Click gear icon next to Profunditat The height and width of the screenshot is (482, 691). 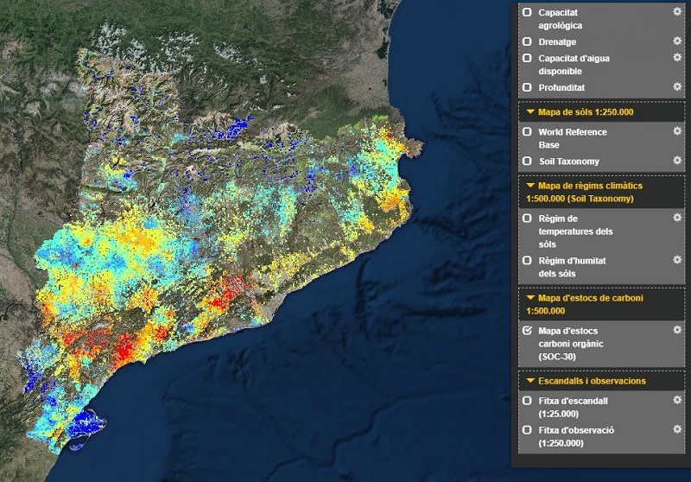click(x=677, y=86)
